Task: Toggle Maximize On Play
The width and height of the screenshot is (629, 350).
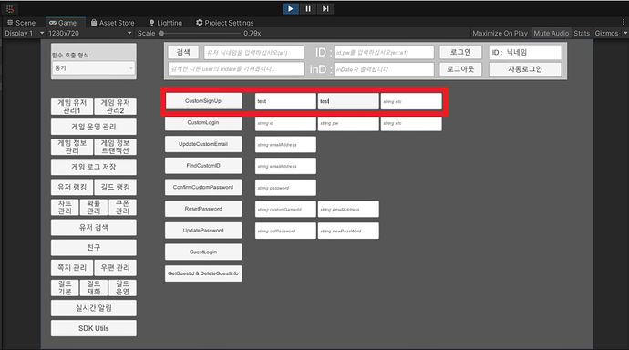Action: (500, 34)
